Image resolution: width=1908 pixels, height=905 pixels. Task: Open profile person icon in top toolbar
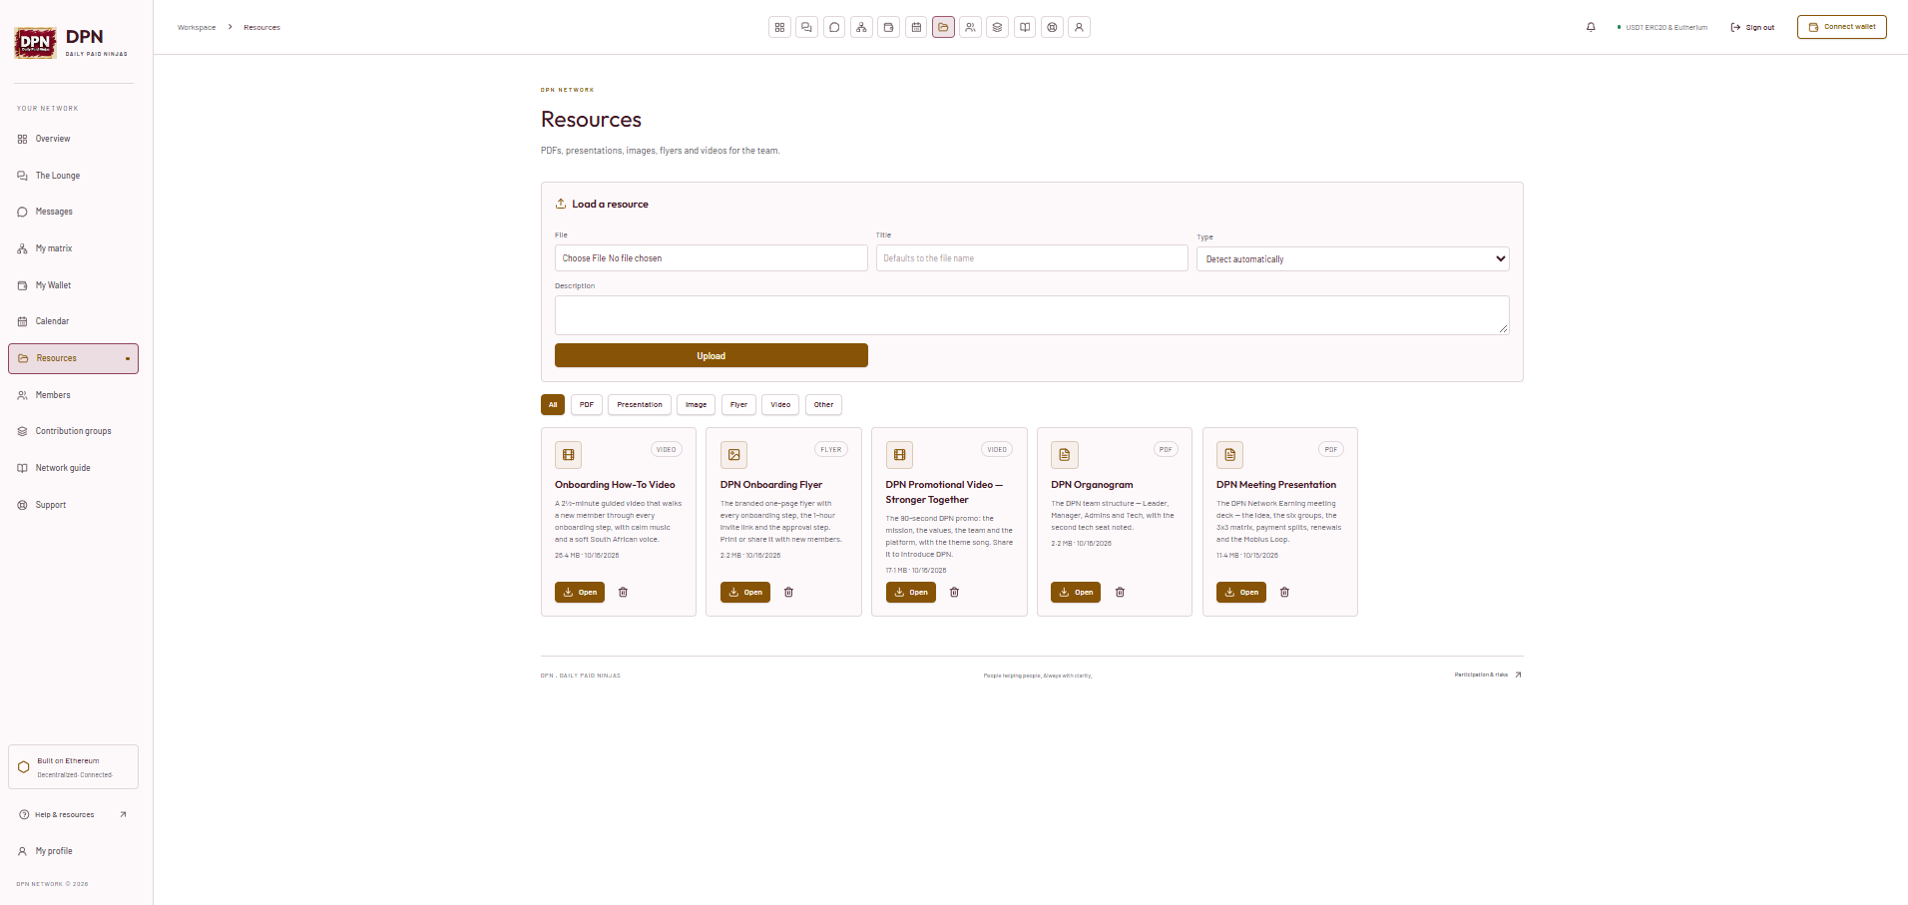[x=1079, y=27]
